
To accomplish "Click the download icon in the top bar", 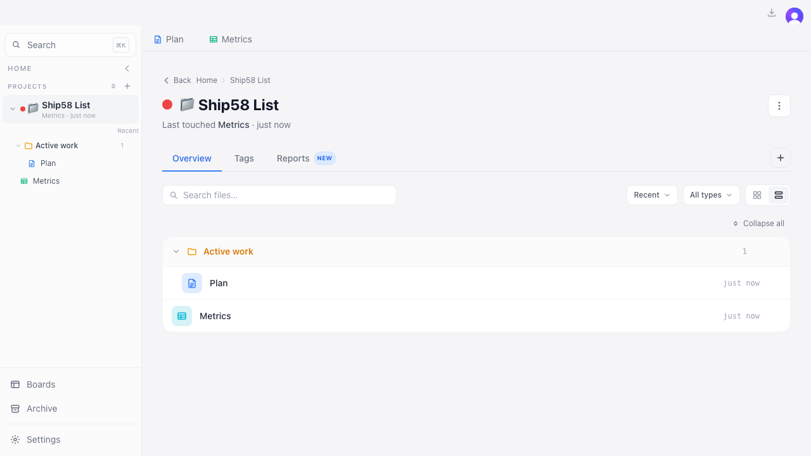I will pos(772,13).
